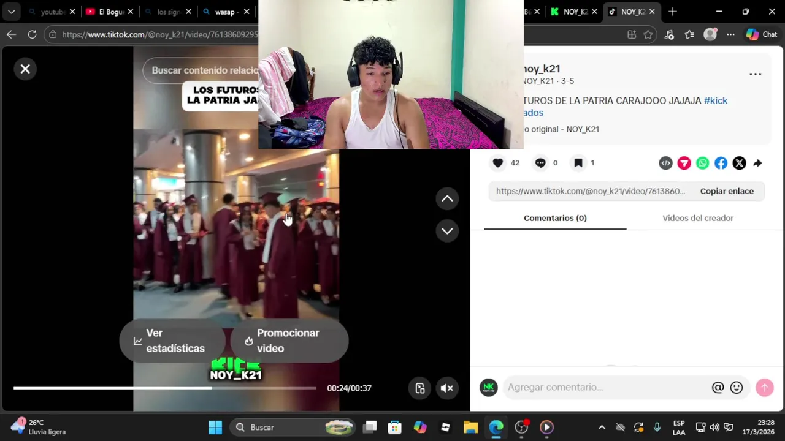Screen dimensions: 785x441
Task: Click the #kick hashtag link
Action: pos(715,100)
